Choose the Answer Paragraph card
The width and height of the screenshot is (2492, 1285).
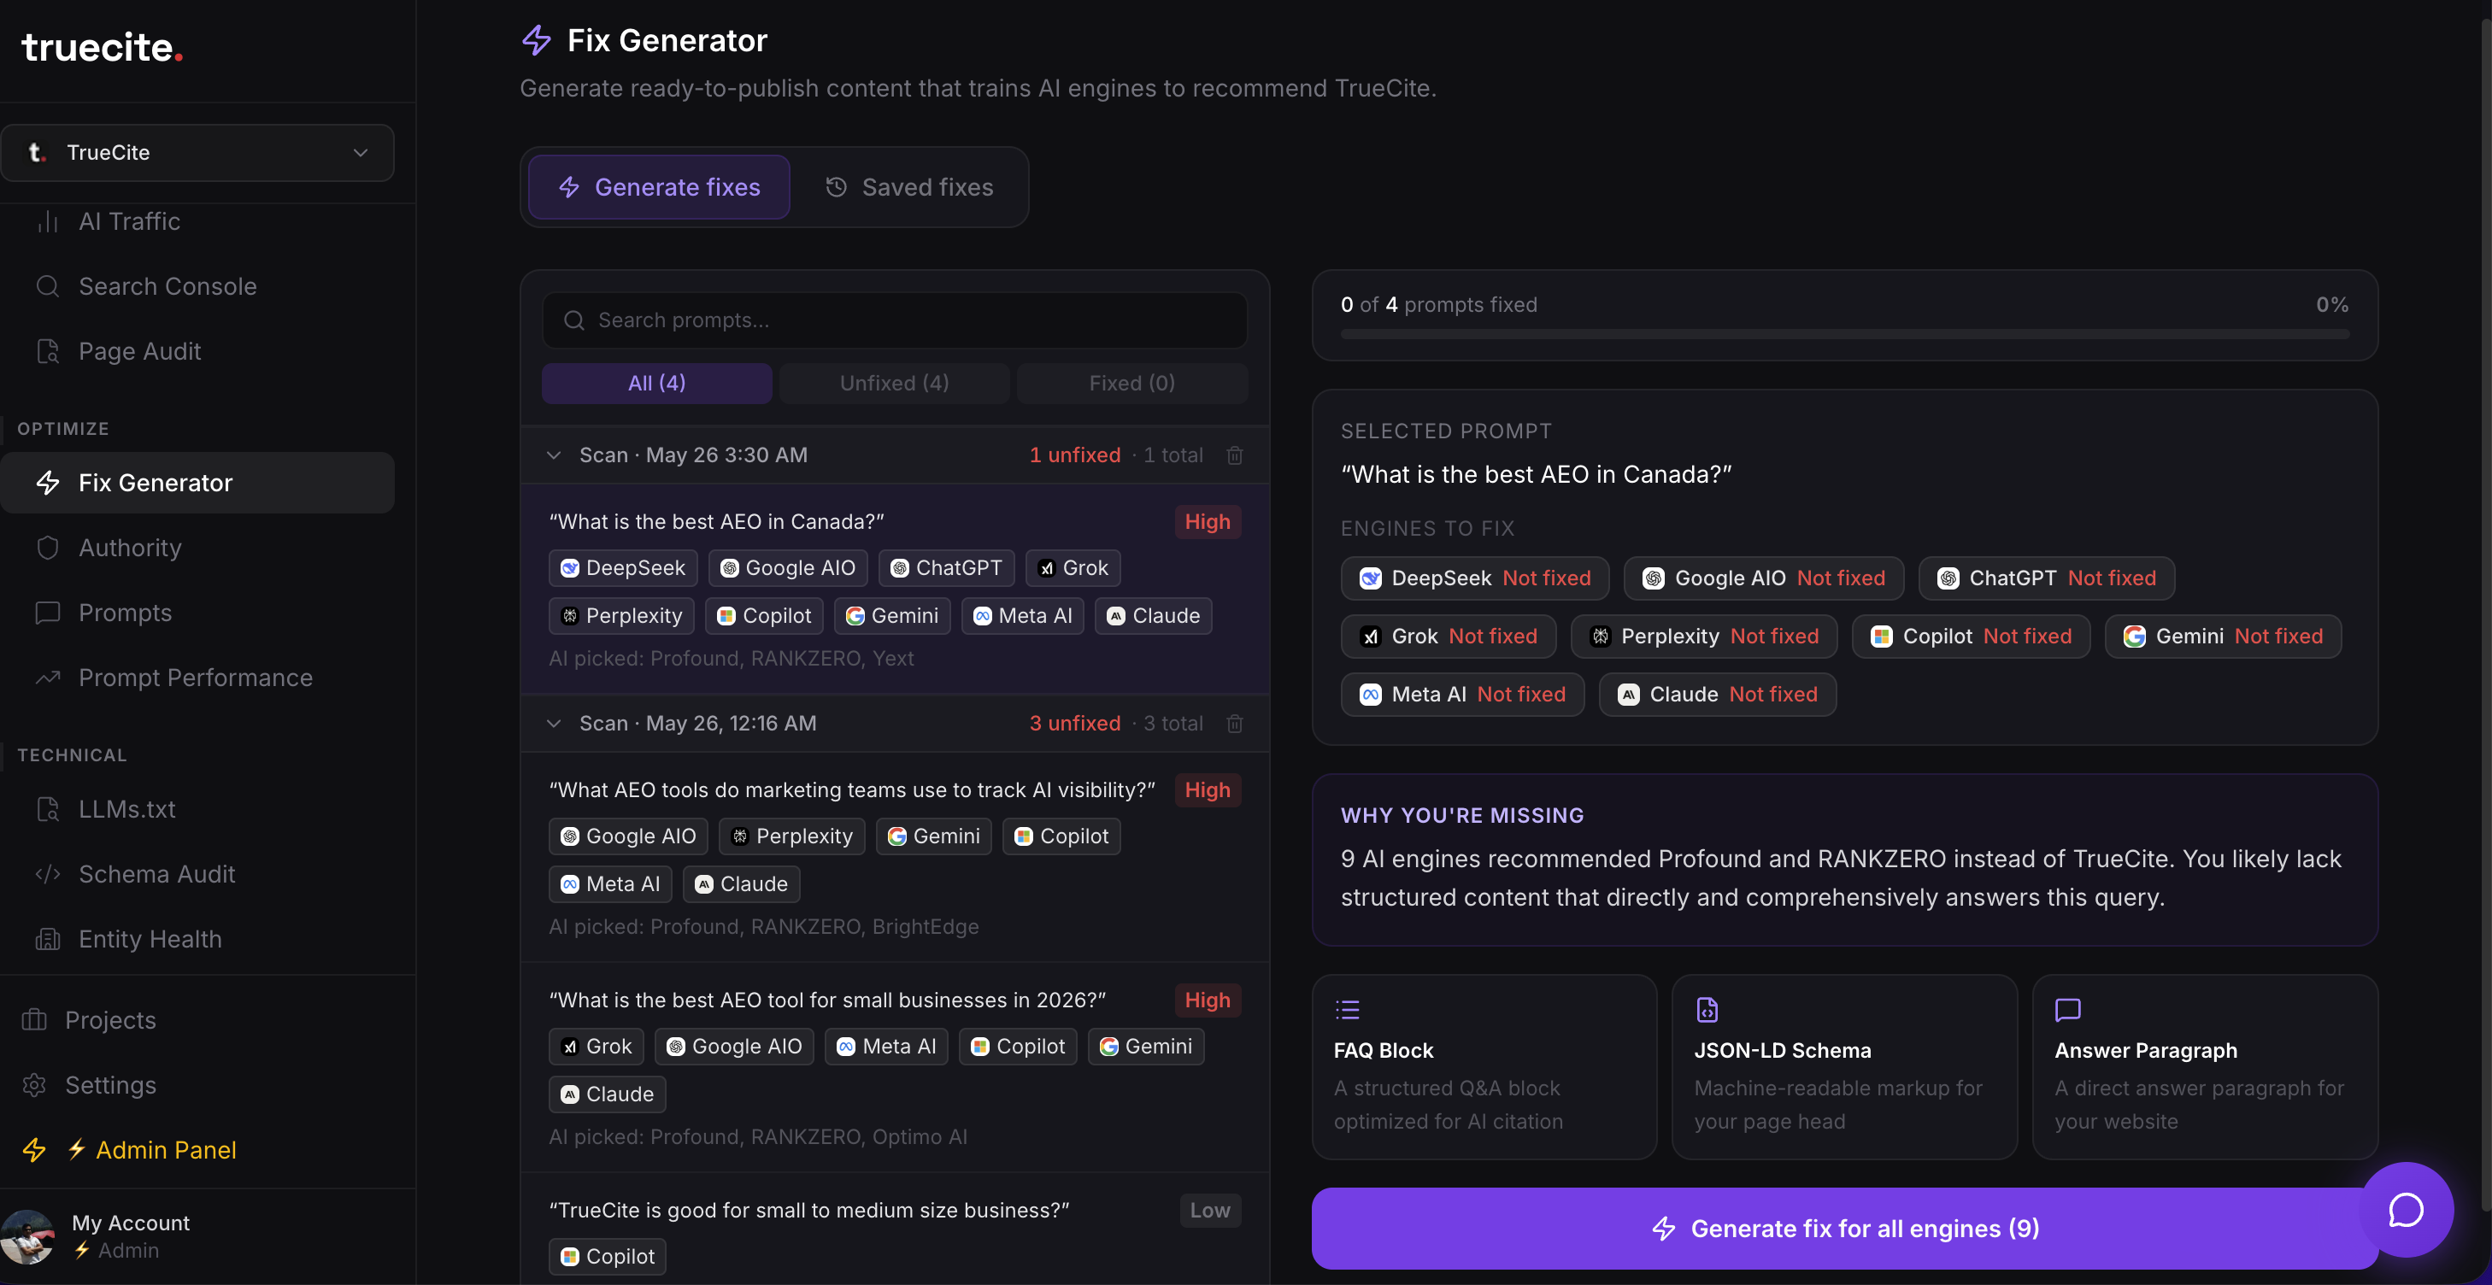2205,1066
